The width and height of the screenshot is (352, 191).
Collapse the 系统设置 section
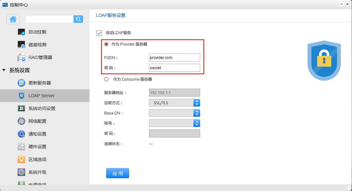[4, 70]
